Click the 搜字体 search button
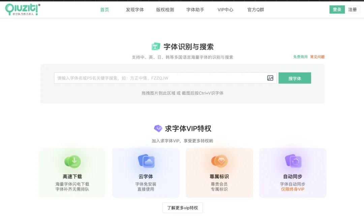 [295, 78]
